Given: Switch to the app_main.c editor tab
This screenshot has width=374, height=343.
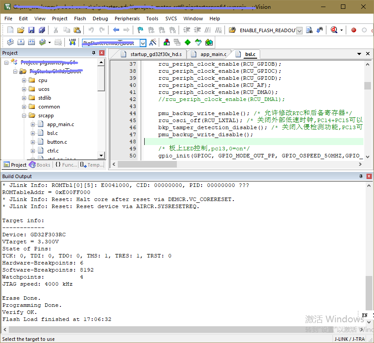Looking at the screenshot, I should pos(213,54).
